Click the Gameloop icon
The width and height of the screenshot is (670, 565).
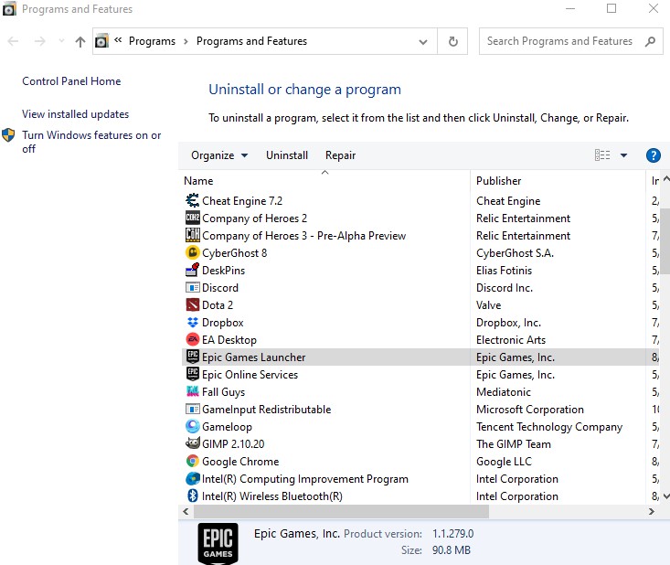[x=192, y=427]
